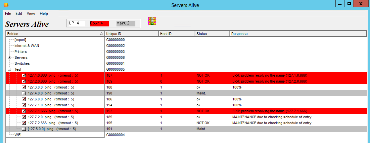Select the Servers group label
The image size is (370, 143).
coord(21,57)
